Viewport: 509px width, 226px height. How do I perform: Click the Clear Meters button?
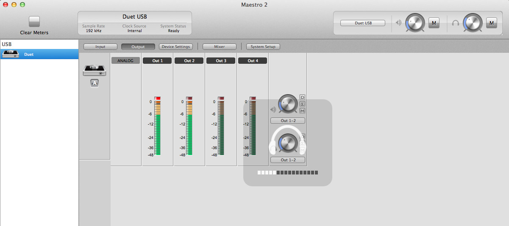tap(34, 22)
